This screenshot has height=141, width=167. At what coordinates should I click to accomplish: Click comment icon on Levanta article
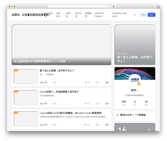97,125
